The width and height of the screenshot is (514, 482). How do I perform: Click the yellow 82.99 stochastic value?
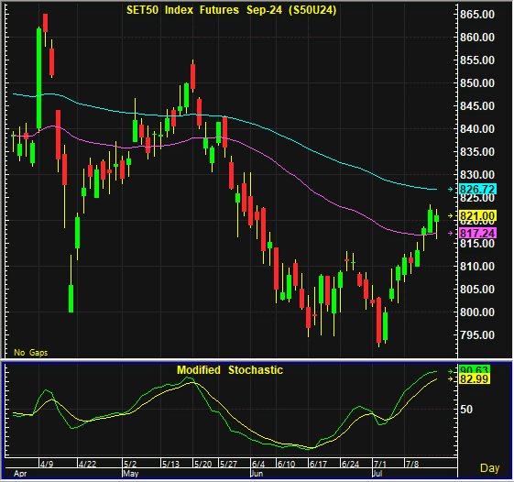coord(475,378)
